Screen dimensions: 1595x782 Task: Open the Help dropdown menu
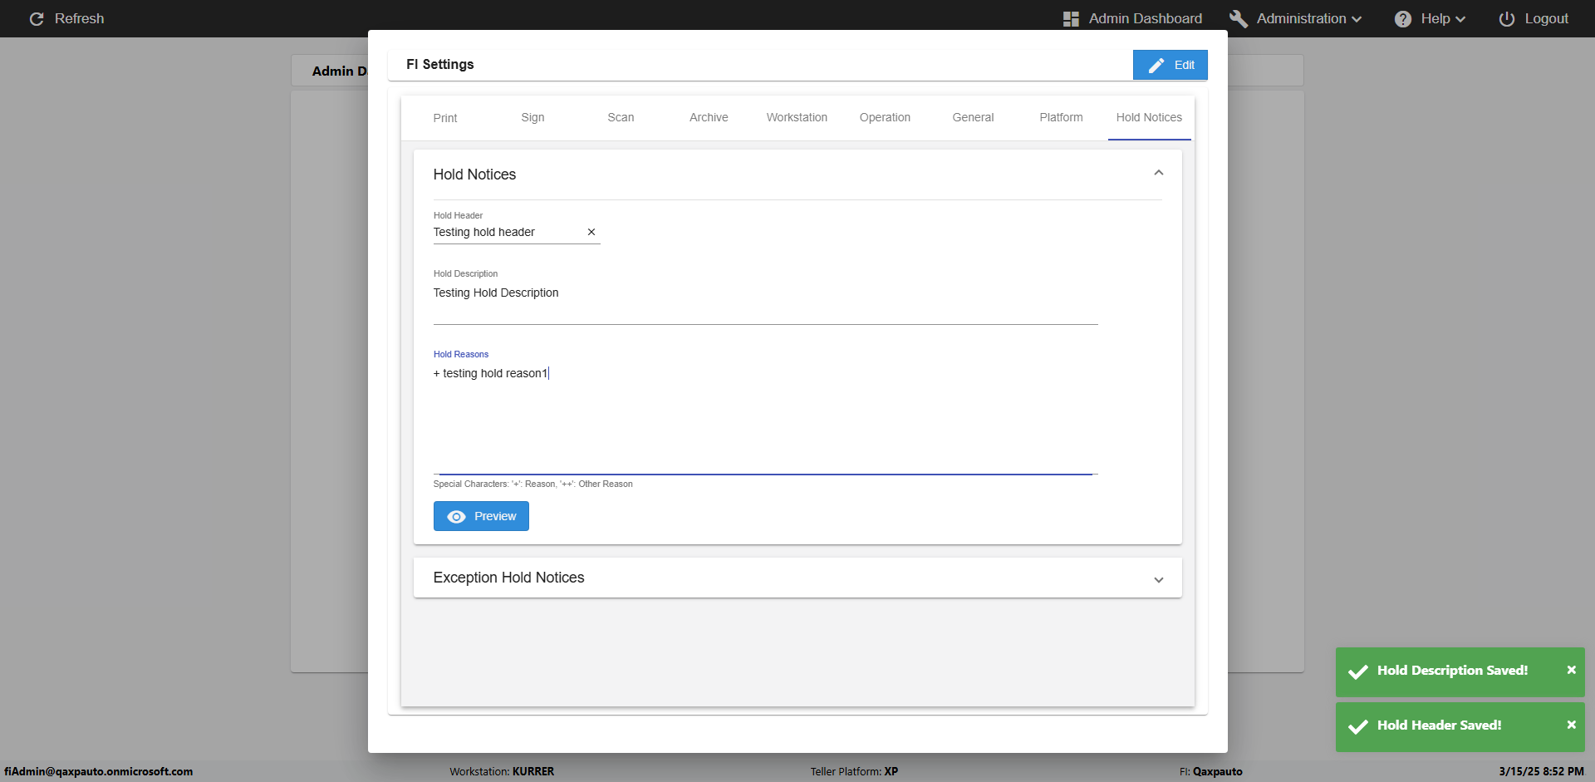coord(1442,19)
